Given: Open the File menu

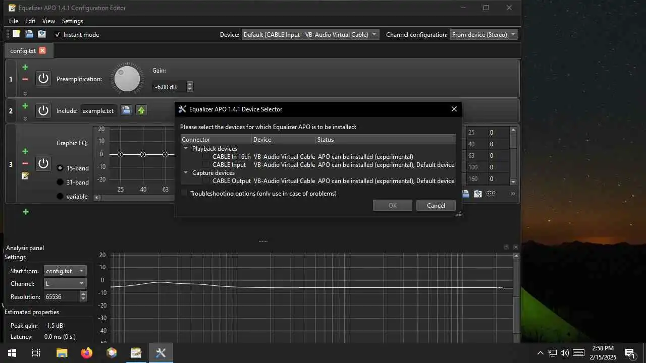Looking at the screenshot, I should 14,21.
